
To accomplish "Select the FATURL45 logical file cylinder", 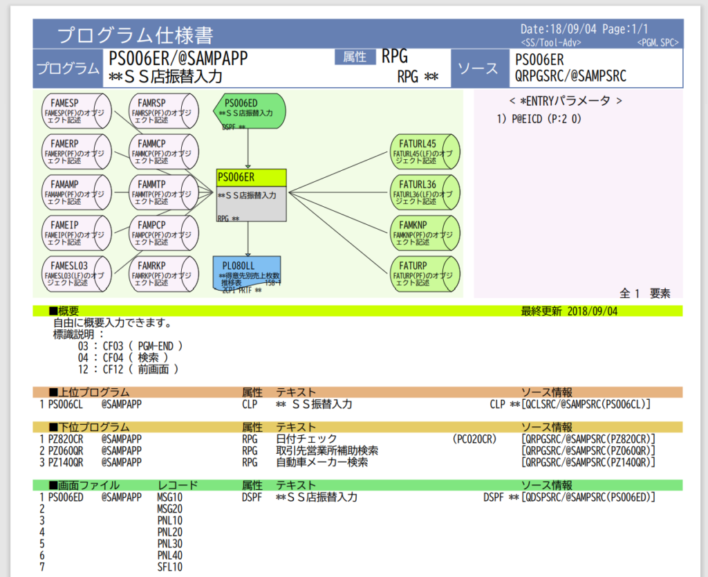I will tap(425, 152).
